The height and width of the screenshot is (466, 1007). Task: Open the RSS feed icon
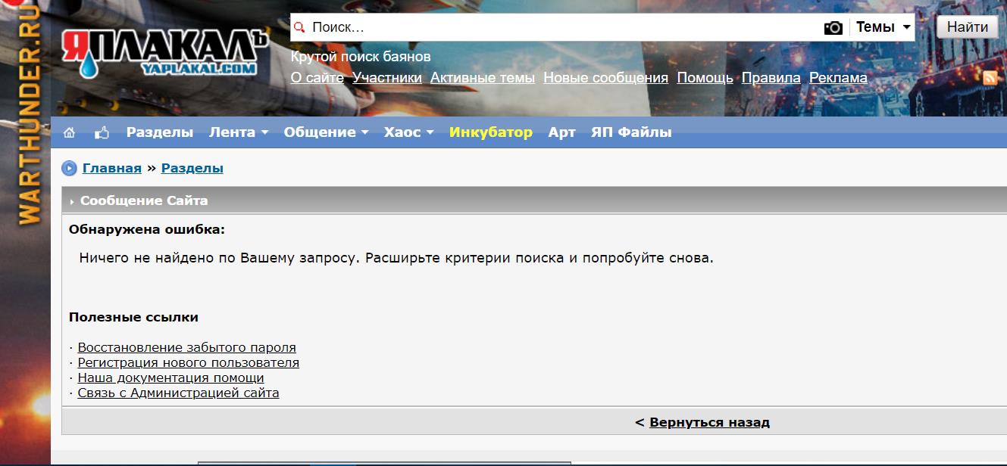(990, 77)
